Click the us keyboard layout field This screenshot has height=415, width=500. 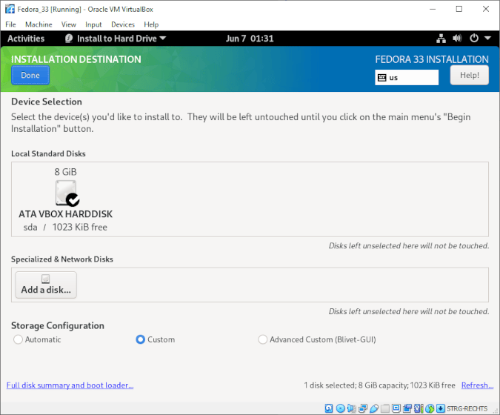pyautogui.click(x=413, y=77)
